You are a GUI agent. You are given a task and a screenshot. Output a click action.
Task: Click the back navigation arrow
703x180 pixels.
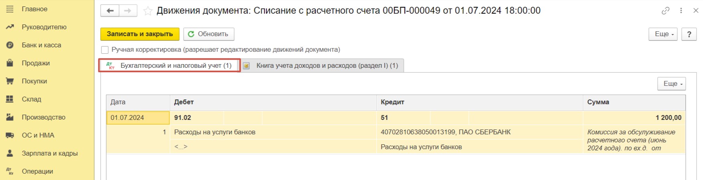110,11
